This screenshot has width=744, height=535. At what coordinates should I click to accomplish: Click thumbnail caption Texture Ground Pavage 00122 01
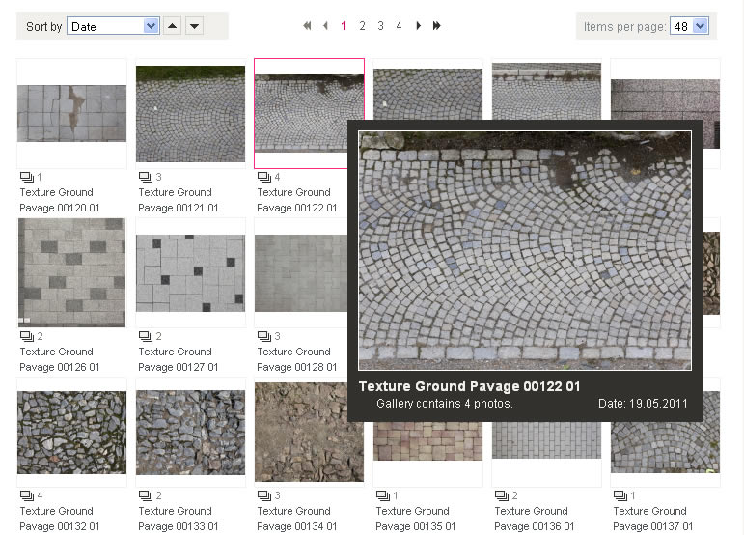coord(296,200)
